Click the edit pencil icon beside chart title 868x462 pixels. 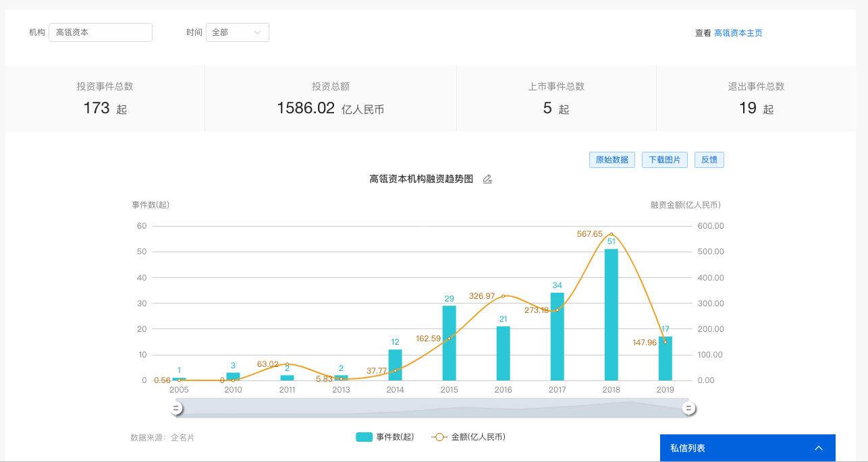click(487, 179)
